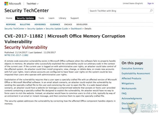Viewport: 159px width, 116px height.
Task: Open the Library tab
Action: click(x=62, y=18)
